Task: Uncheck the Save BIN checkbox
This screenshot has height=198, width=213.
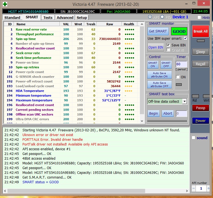Action: 168,45
